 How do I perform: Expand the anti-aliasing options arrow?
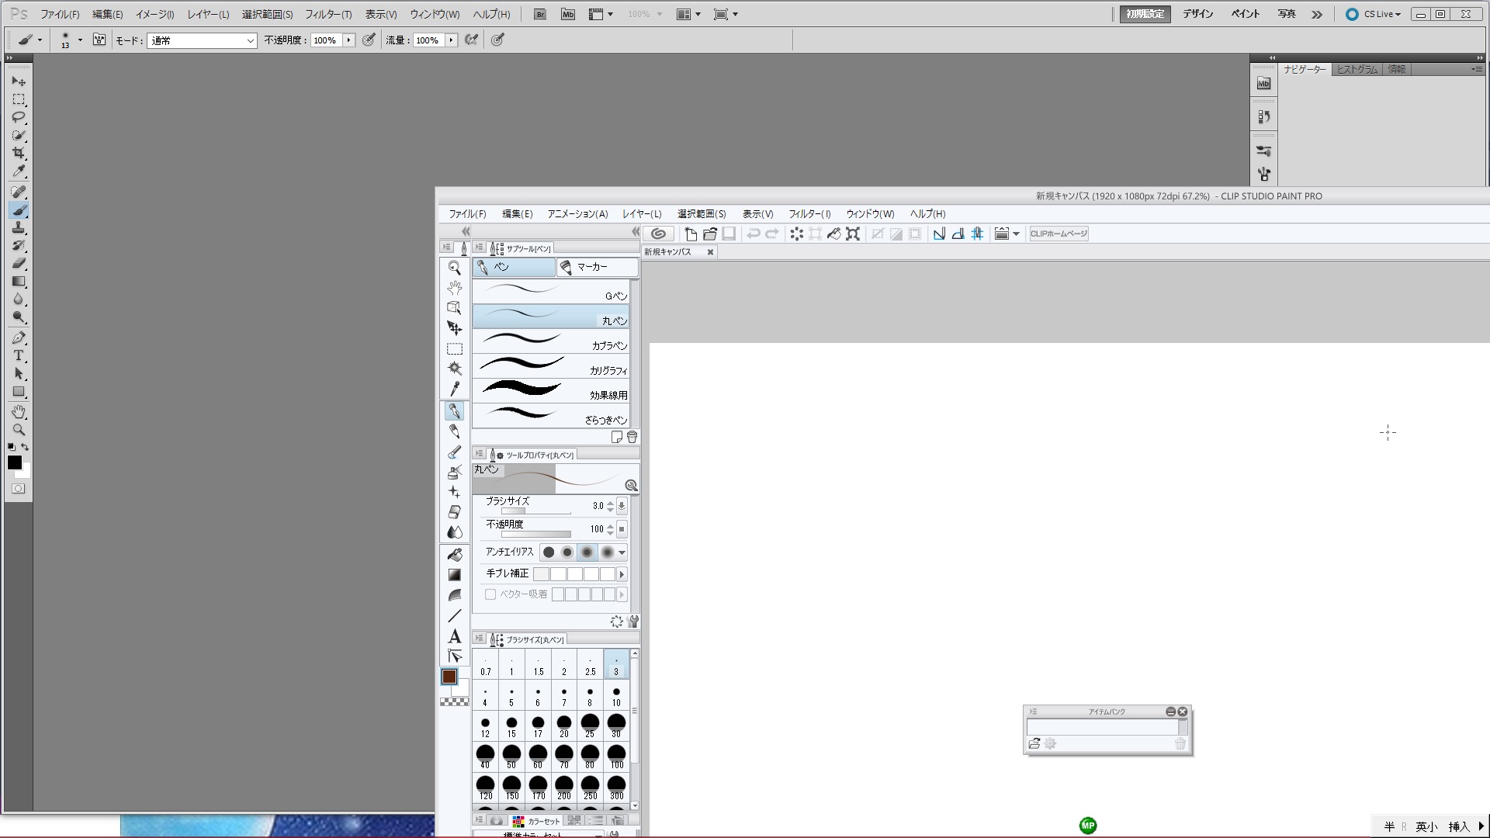click(622, 552)
